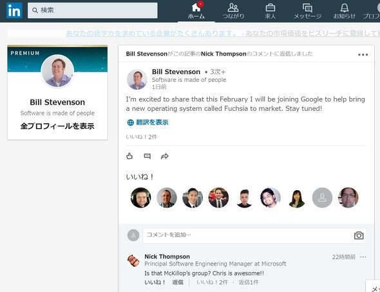
Task: Click いいね！ under Nick Thompson's comment
Action: coord(155,282)
